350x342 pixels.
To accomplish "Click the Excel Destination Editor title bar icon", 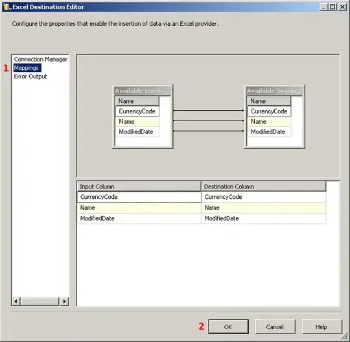I will coord(6,7).
